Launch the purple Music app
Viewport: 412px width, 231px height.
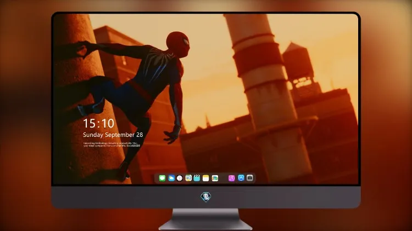pyautogui.click(x=231, y=178)
